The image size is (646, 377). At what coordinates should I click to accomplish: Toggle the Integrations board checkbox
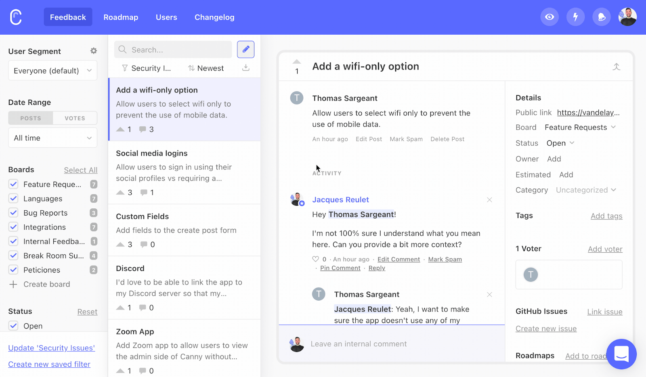13,227
